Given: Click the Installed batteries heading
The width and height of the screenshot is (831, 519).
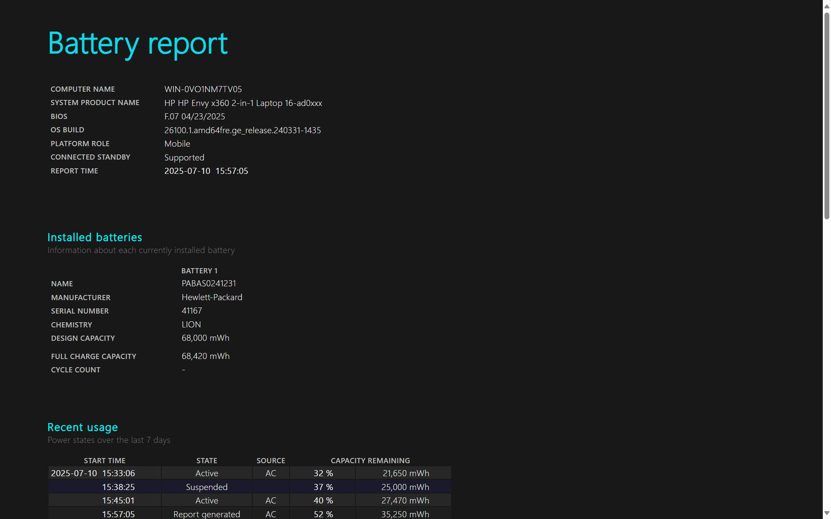Looking at the screenshot, I should [95, 237].
